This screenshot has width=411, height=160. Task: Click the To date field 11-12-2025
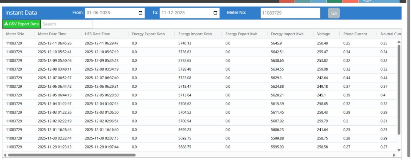pyautogui.click(x=190, y=13)
